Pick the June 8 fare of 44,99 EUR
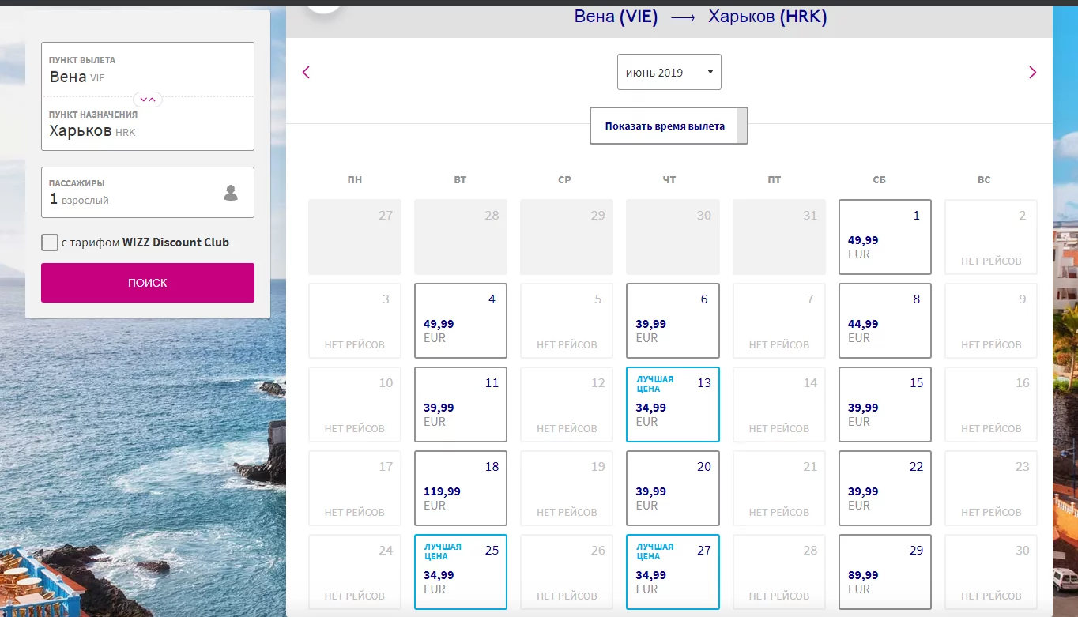1078x617 pixels. coord(885,321)
